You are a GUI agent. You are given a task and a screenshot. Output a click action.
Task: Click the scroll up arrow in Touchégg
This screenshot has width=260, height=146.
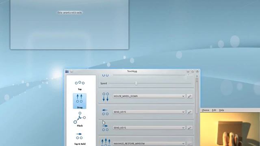click(x=197, y=76)
